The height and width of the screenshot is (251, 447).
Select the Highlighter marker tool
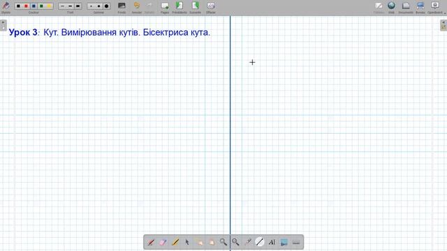tap(175, 242)
